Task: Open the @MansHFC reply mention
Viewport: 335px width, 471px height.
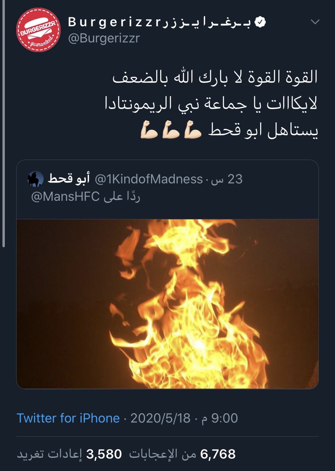Action: 65,197
